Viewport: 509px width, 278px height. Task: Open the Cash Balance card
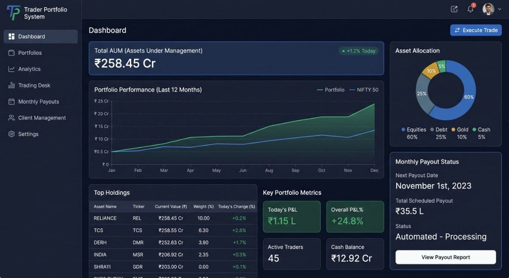point(355,254)
